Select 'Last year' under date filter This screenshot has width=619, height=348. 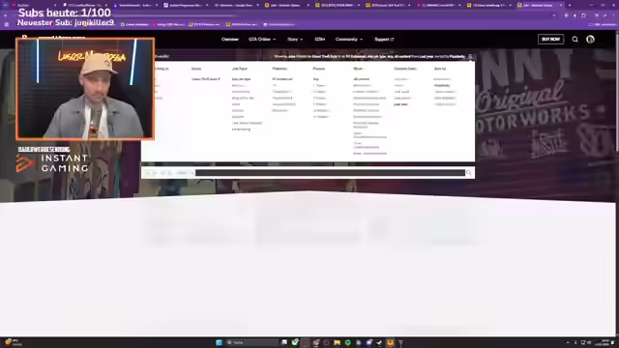[400, 104]
